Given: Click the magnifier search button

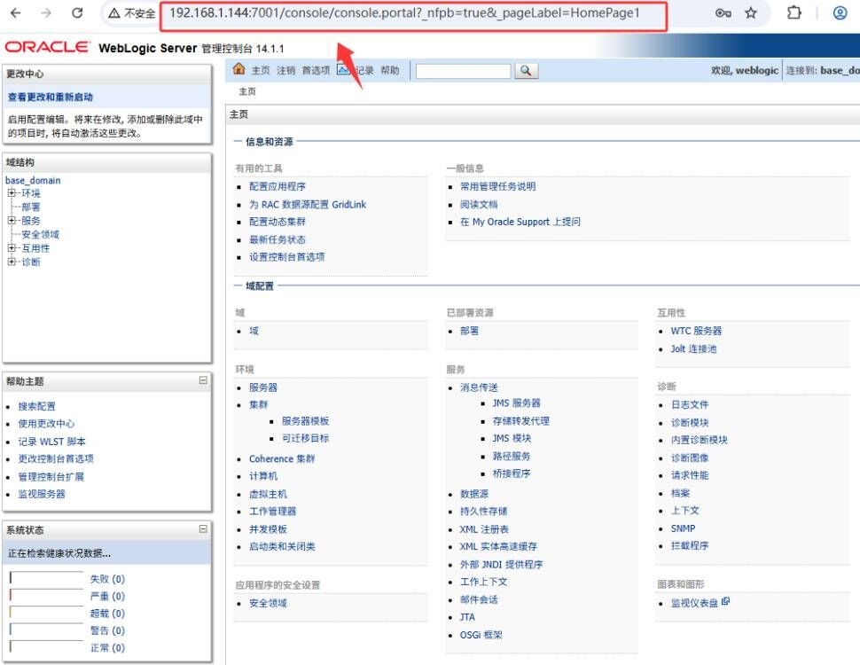Looking at the screenshot, I should point(526,71).
